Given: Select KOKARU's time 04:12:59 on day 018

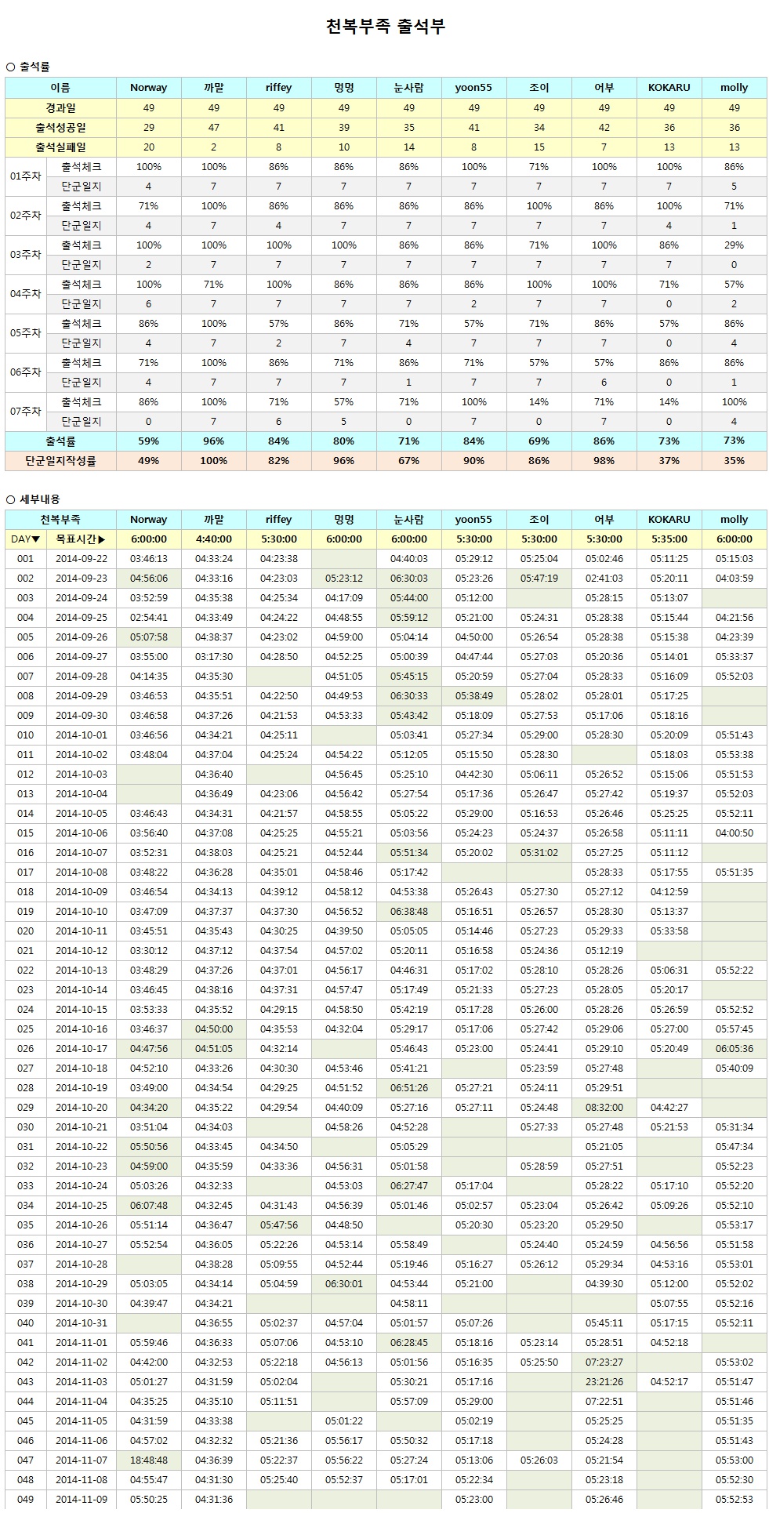Looking at the screenshot, I should 669,892.
